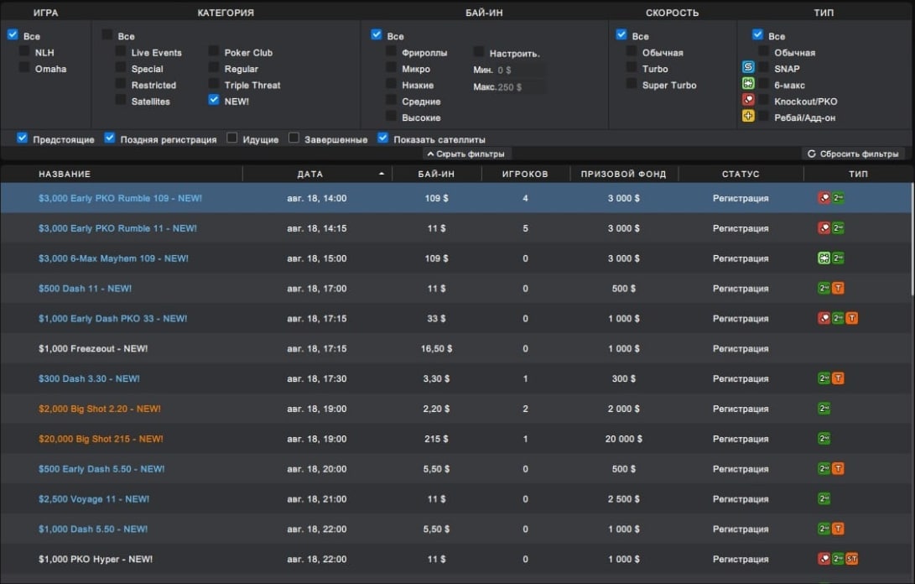
Task: Click green icon in $300 Dash 3.30 row
Action: tap(824, 378)
